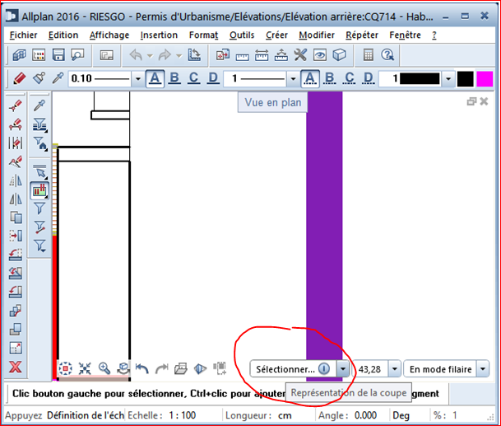Open the Fenêtre menu
Screen dimensions: 501x426
pos(405,35)
